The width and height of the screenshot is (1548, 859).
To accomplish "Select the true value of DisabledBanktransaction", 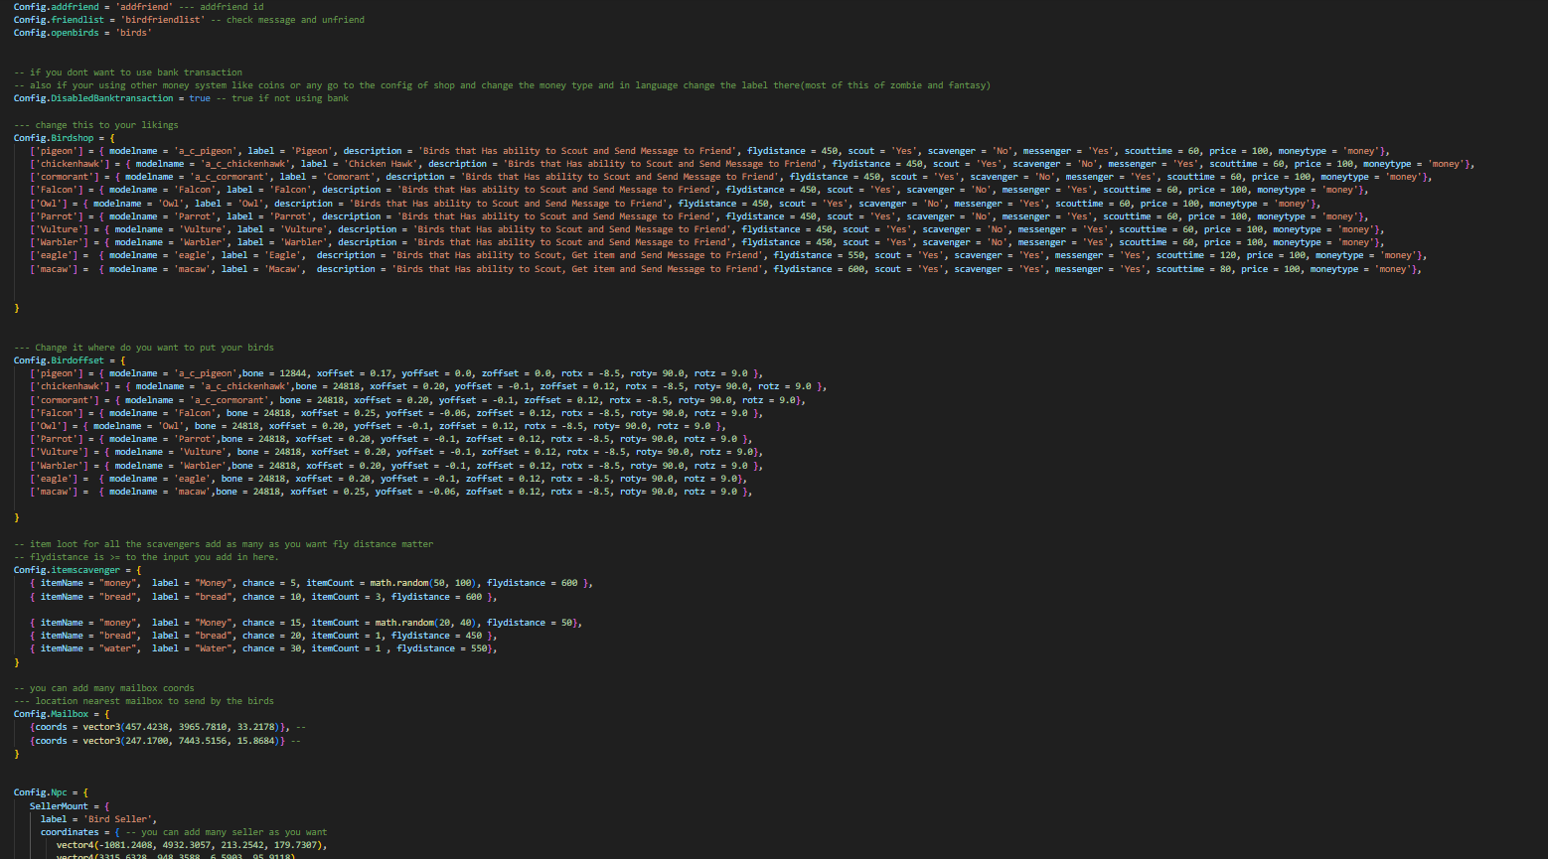I will [x=200, y=98].
